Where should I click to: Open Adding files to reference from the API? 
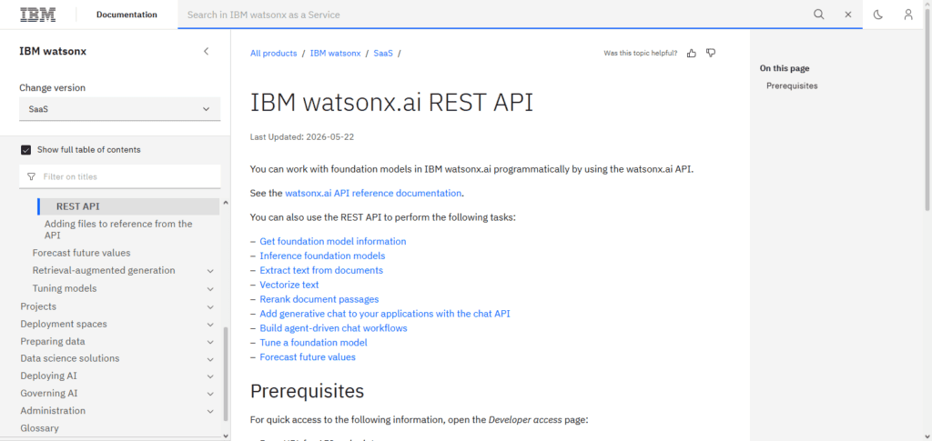pyautogui.click(x=118, y=230)
